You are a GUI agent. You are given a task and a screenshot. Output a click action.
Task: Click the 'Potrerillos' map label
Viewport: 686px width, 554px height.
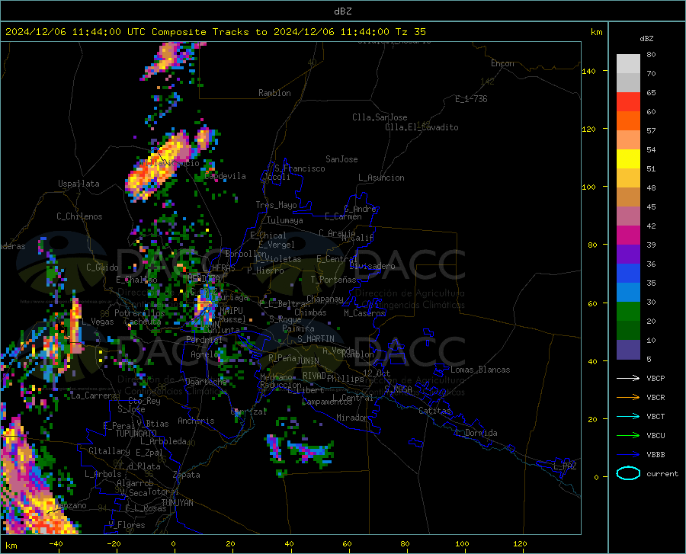[x=139, y=313]
